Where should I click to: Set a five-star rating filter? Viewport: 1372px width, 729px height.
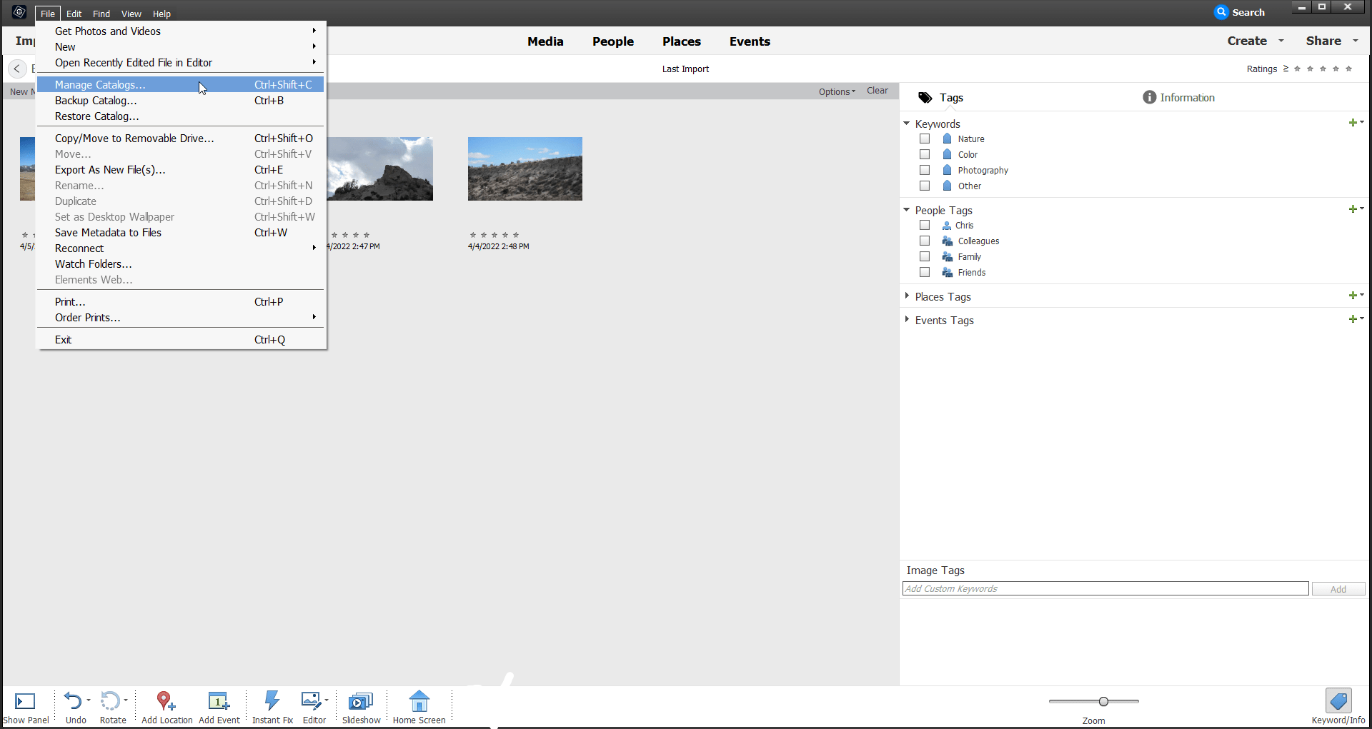(x=1349, y=69)
